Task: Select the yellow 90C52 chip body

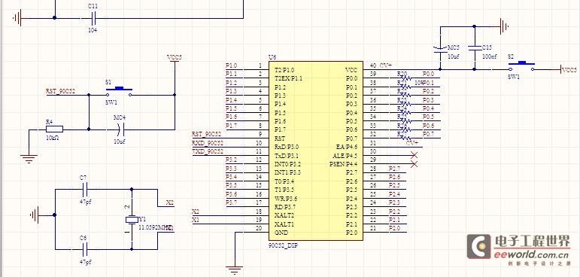Action: [315, 151]
